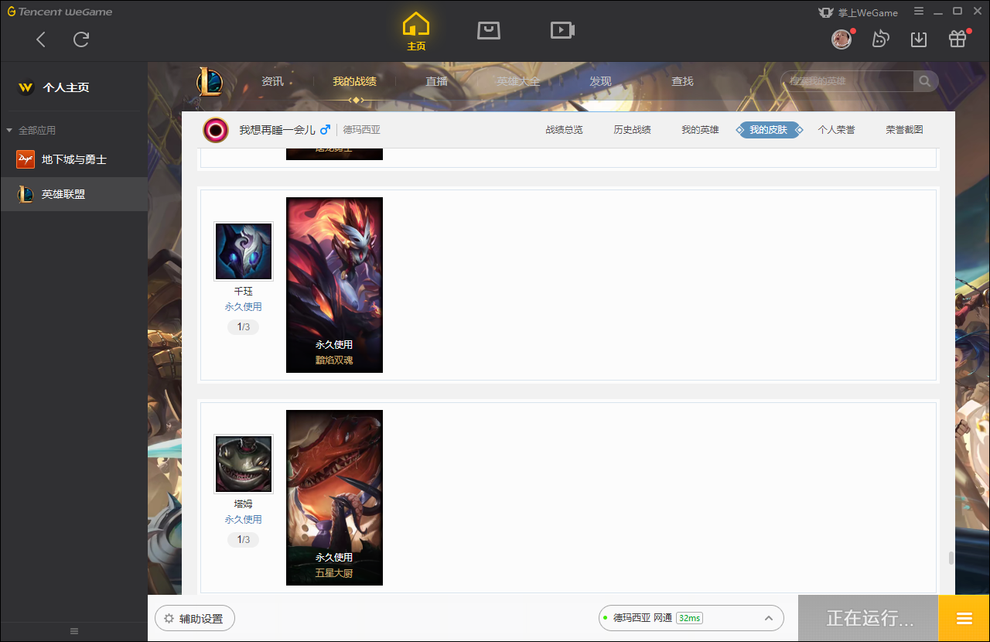Screen dimensions: 990x642
Task: Go back with the left arrow
Action: tap(41, 39)
